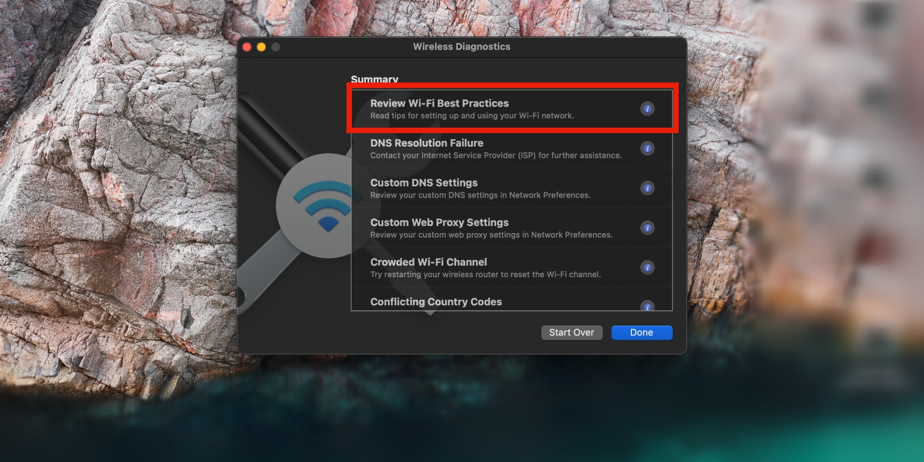
Task: Close the Wireless Diagnostics window
Action: click(x=247, y=47)
